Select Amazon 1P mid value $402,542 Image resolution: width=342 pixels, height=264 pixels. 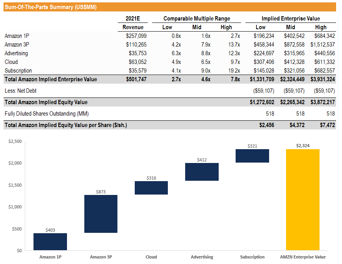tap(294, 36)
